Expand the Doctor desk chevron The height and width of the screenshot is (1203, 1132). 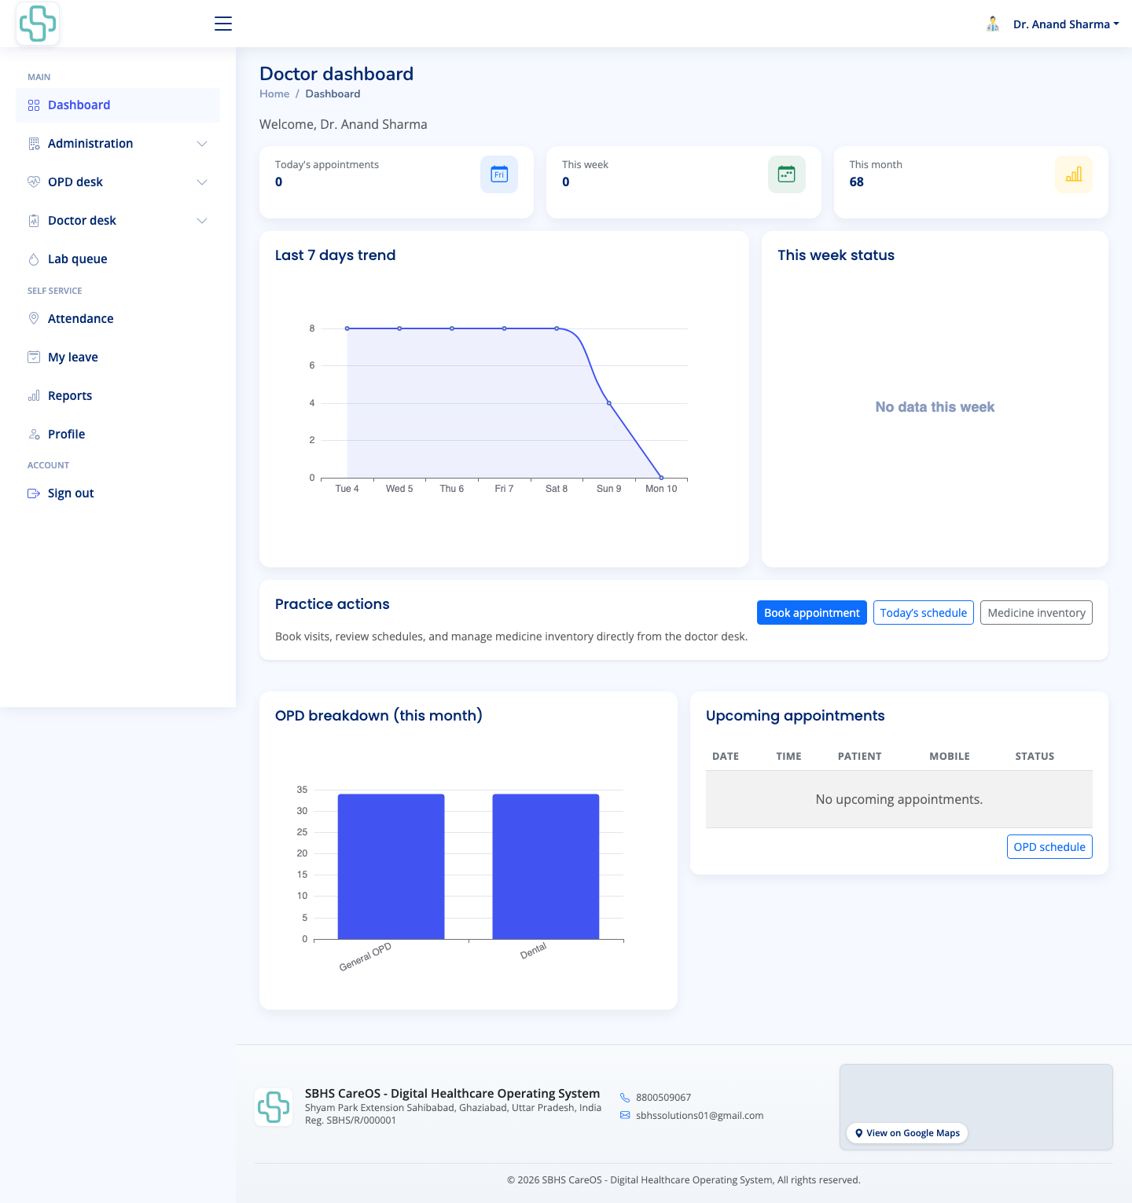point(202,221)
